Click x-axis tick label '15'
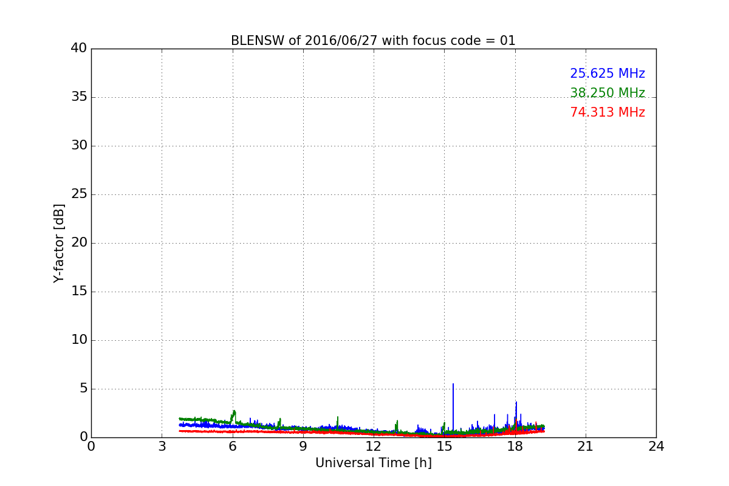Image resolution: width=729 pixels, height=486 pixels. 444,447
